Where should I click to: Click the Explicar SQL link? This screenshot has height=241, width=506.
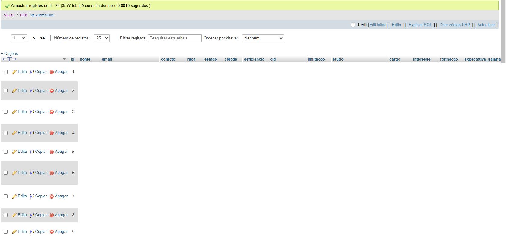pos(420,25)
